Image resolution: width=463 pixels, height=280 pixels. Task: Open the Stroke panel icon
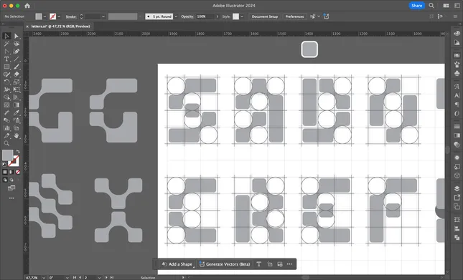coord(457,127)
